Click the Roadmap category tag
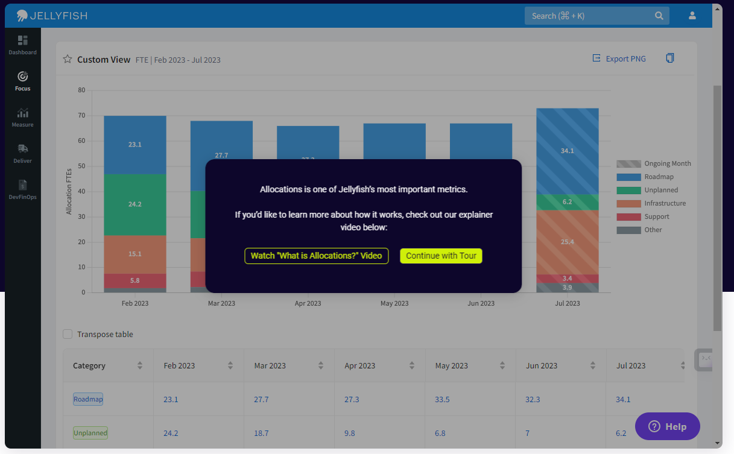The width and height of the screenshot is (734, 454). tap(88, 399)
